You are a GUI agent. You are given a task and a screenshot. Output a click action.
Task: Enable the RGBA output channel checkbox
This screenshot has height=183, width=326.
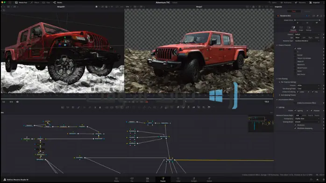point(295,49)
